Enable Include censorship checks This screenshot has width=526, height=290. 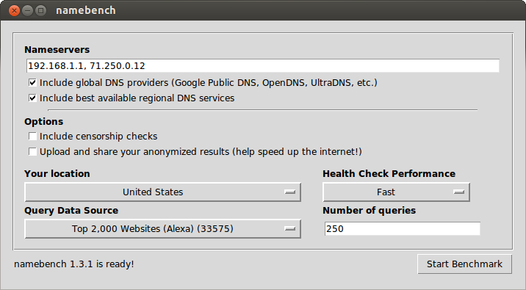(x=32, y=136)
